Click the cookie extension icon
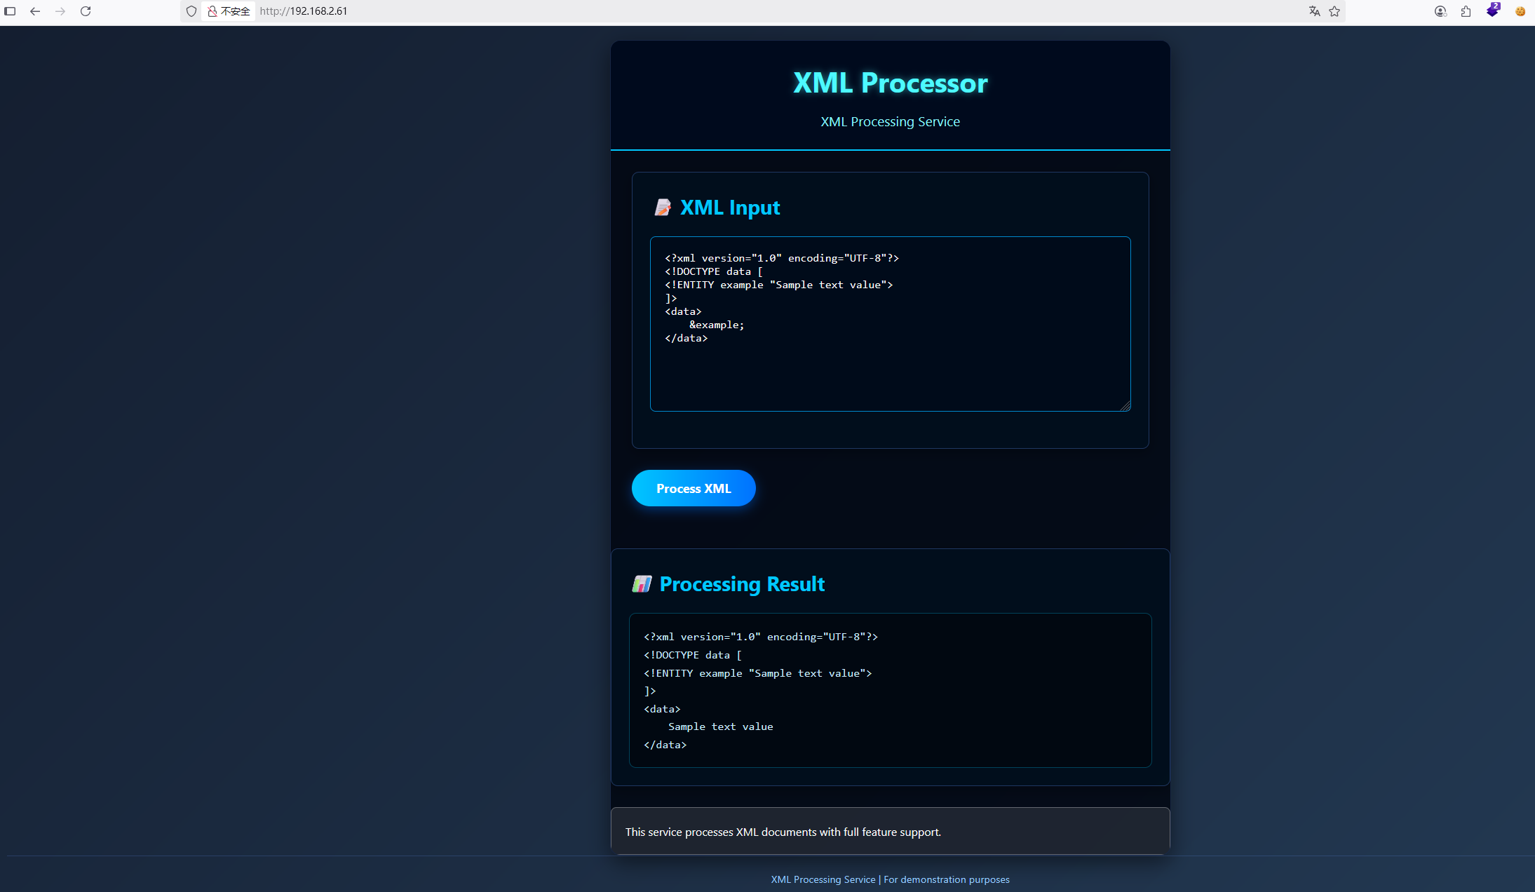The image size is (1535, 892). click(1520, 11)
